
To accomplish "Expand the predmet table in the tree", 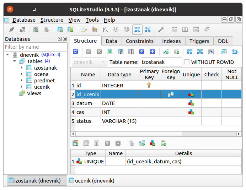I will click(22, 81).
